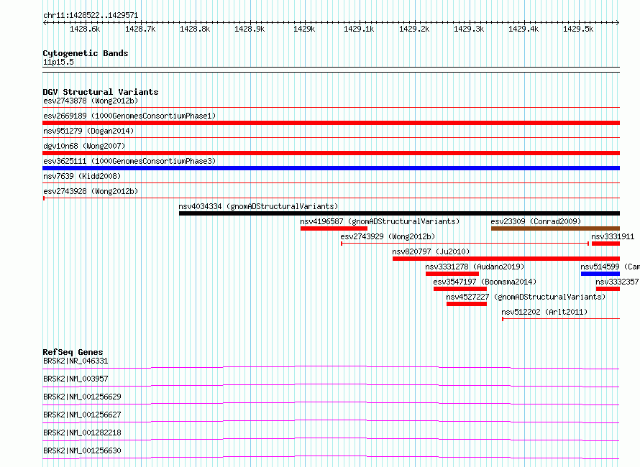
Task: Open transcript BRSK2|NM_001256630
Action: pyautogui.click(x=82, y=450)
